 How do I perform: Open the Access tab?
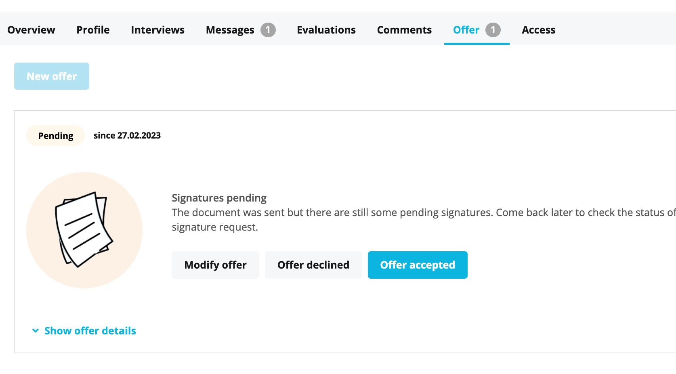point(538,30)
